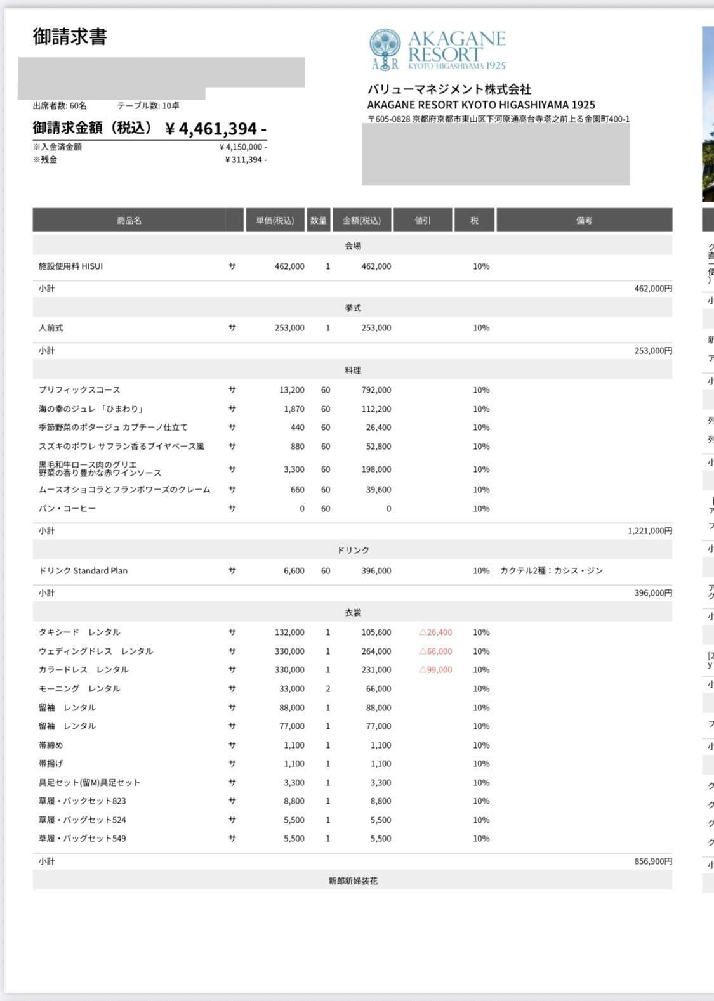Viewport: 714px width, 1001px height.
Task: Click the 衣裳 section heading
Action: (353, 612)
